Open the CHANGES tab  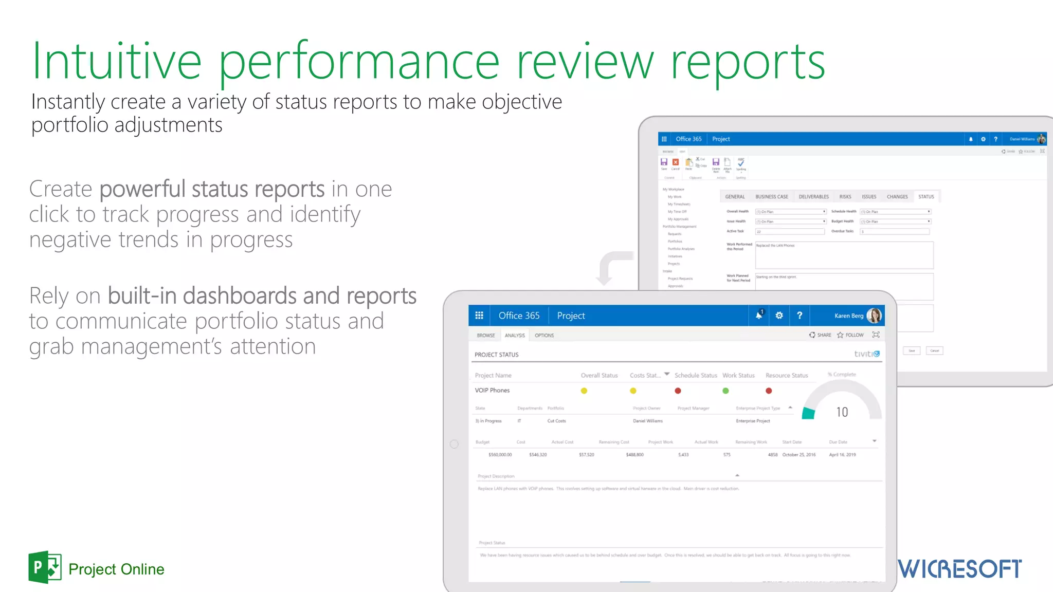tap(897, 197)
